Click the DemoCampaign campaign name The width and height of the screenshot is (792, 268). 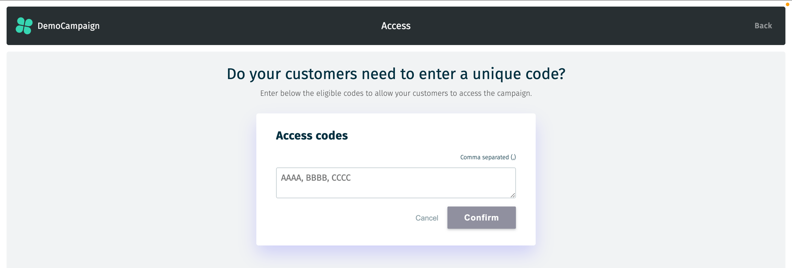(68, 26)
